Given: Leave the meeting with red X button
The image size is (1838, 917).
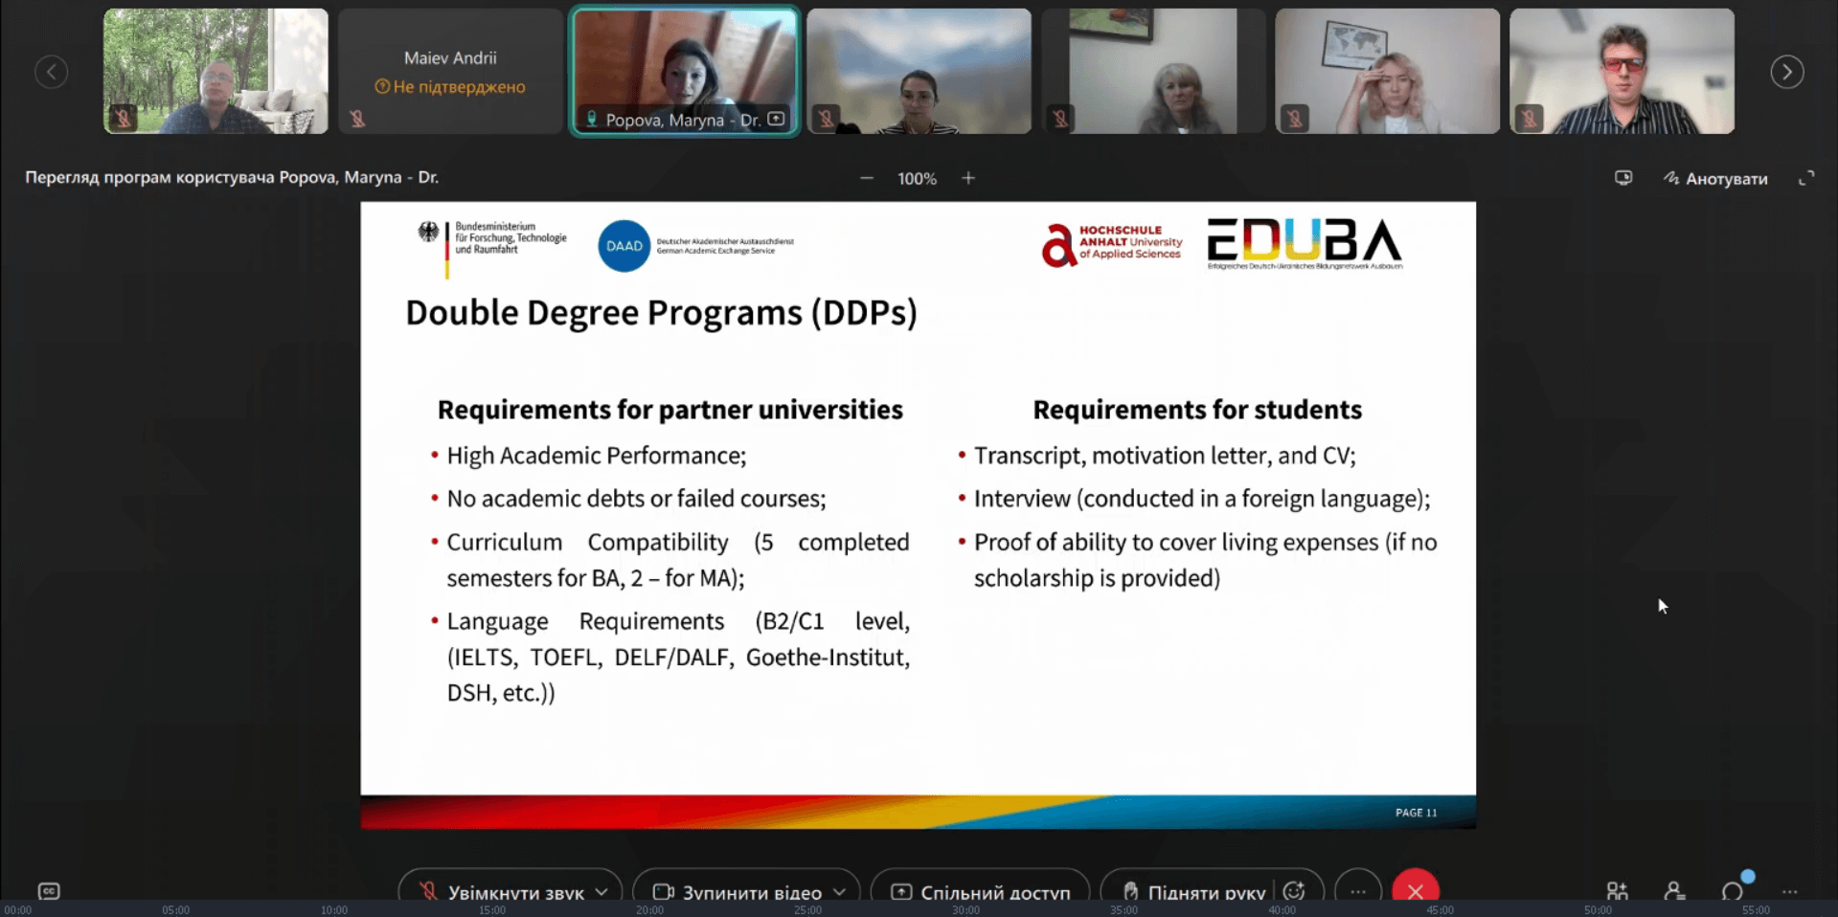Looking at the screenshot, I should point(1415,891).
